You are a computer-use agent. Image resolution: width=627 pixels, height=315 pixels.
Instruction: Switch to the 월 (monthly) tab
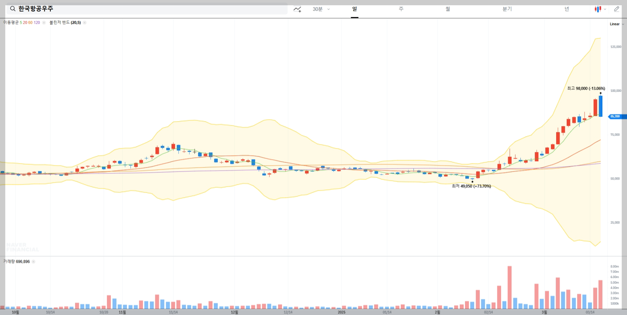coord(448,9)
